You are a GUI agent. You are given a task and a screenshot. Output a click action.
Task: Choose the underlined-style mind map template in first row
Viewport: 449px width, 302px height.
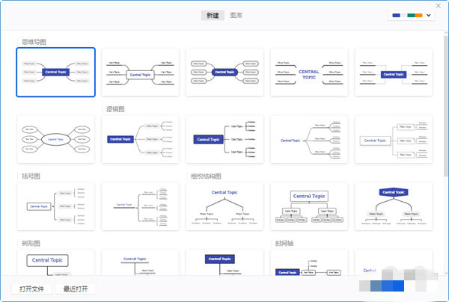click(141, 72)
